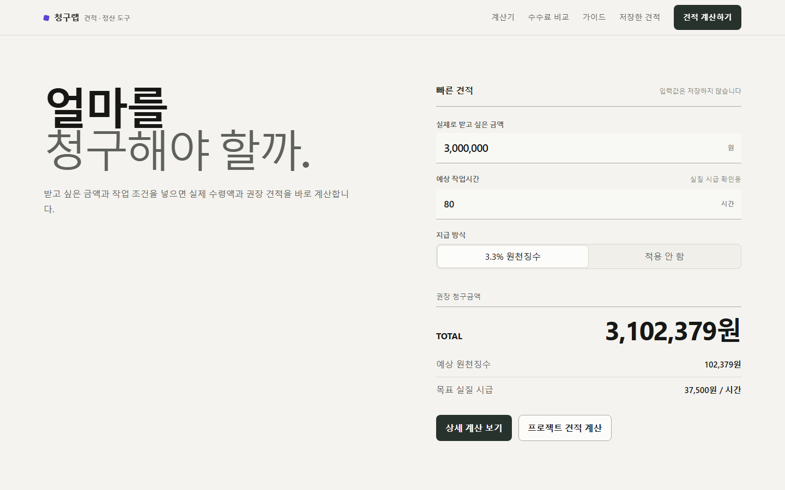Click the TOTAL label

click(x=449, y=336)
